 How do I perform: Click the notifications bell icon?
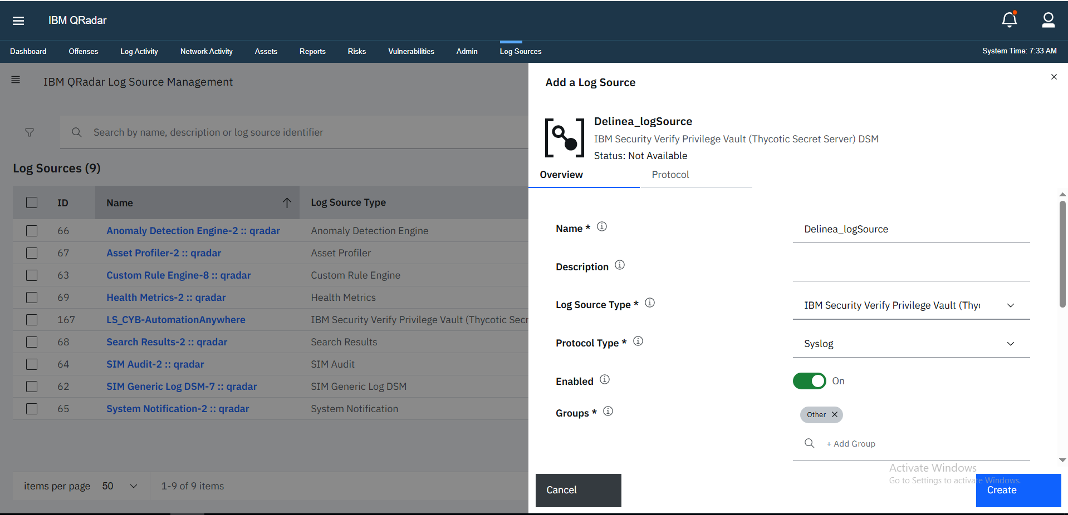pos(1009,20)
